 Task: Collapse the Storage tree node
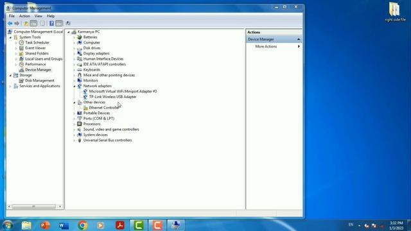[10, 76]
